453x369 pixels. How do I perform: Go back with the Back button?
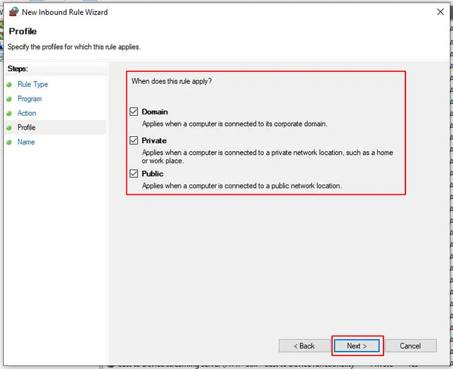click(x=304, y=346)
